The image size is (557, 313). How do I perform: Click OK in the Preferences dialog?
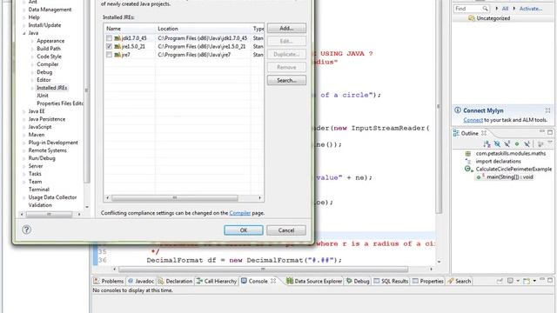(244, 230)
